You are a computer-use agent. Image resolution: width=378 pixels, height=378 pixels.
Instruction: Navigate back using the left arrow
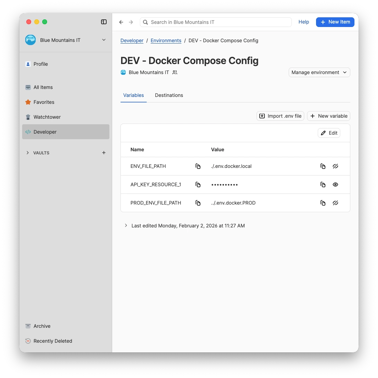(x=121, y=22)
